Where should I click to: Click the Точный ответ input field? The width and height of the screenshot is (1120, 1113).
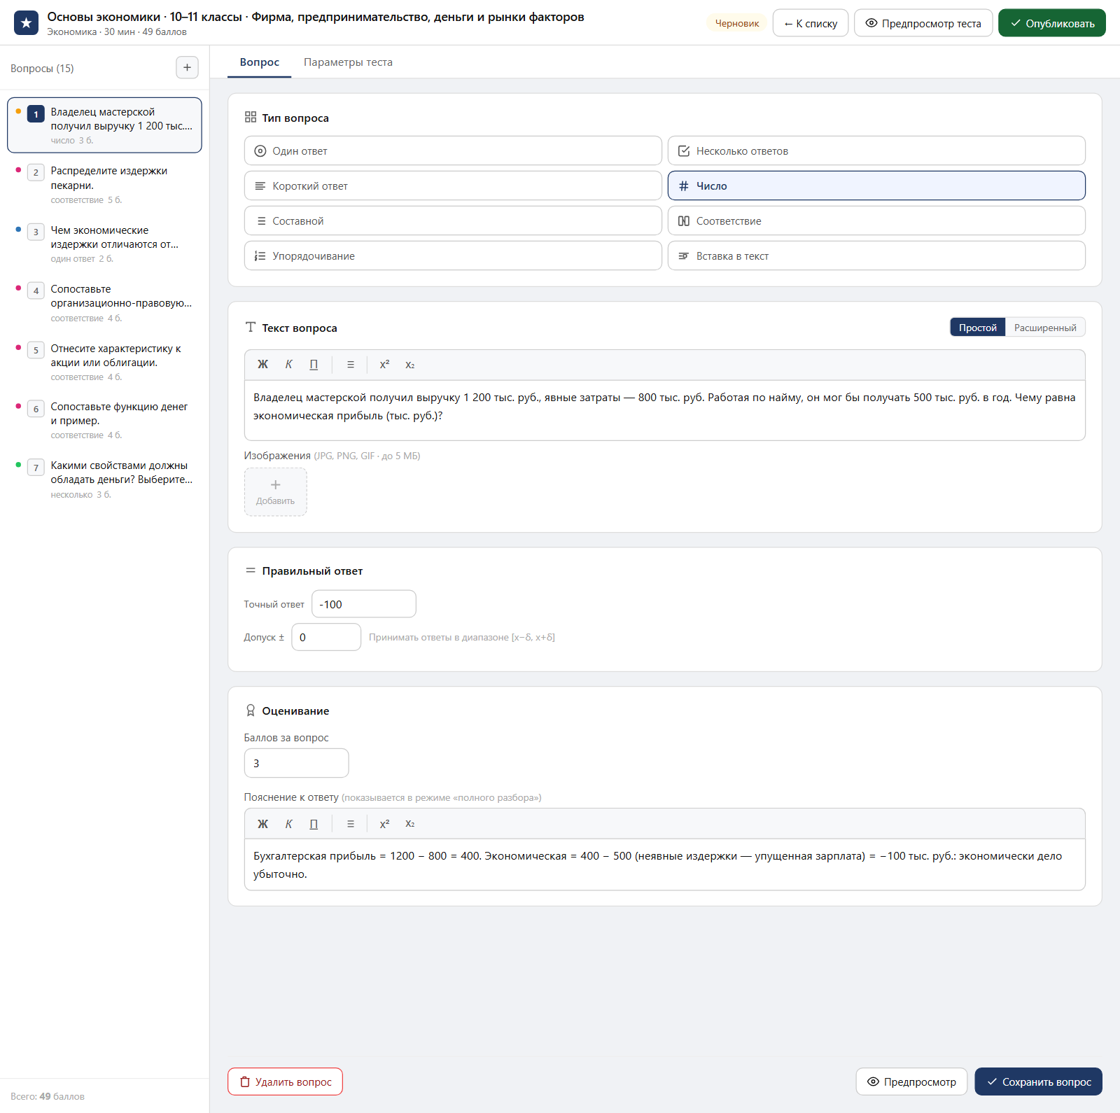tap(364, 604)
